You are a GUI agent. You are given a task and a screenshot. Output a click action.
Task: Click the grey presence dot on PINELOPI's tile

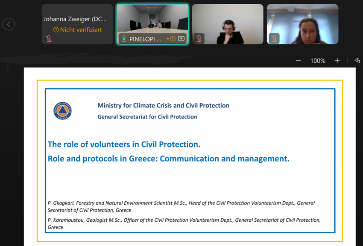point(168,38)
